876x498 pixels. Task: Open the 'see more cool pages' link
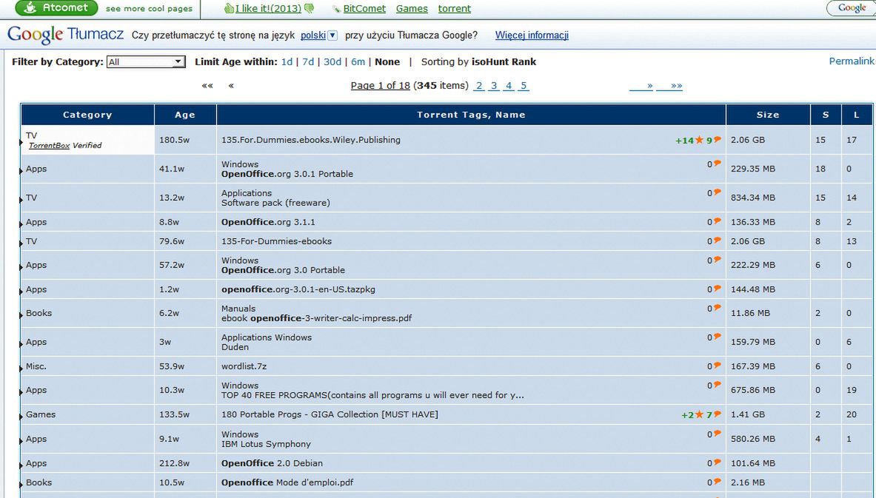coord(149,9)
